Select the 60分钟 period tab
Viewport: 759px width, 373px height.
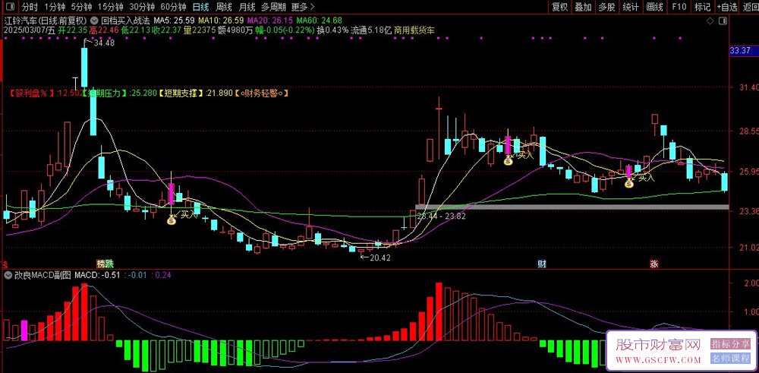(x=173, y=7)
